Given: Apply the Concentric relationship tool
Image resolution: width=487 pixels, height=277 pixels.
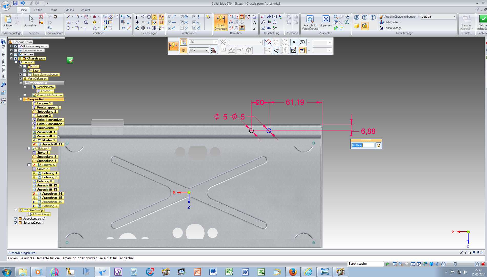Looking at the screenshot, I should 148,17.
